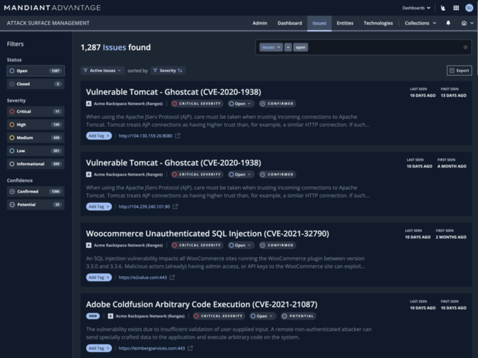The image size is (478, 358).
Task: Click the Potential badge on the Coldfusion issue
Action: pos(298,316)
